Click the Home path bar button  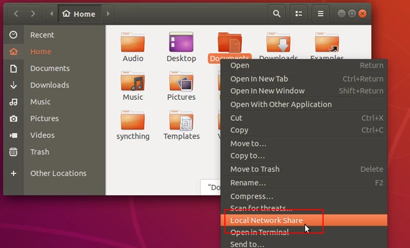(79, 14)
